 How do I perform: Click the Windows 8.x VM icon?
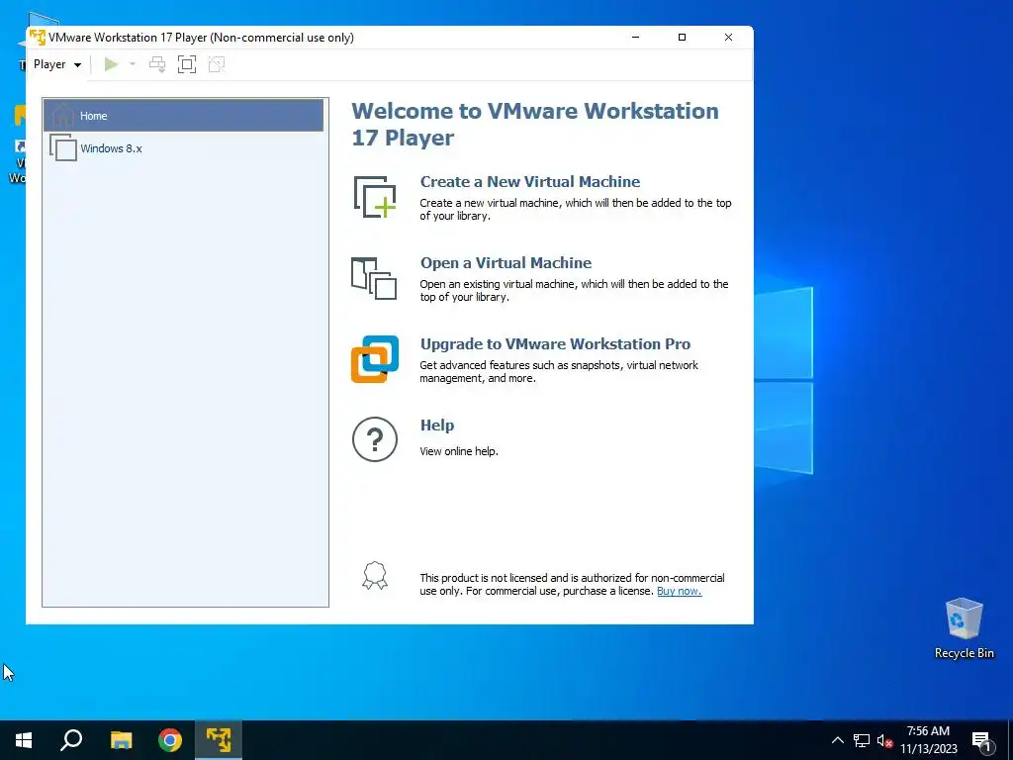click(x=63, y=147)
